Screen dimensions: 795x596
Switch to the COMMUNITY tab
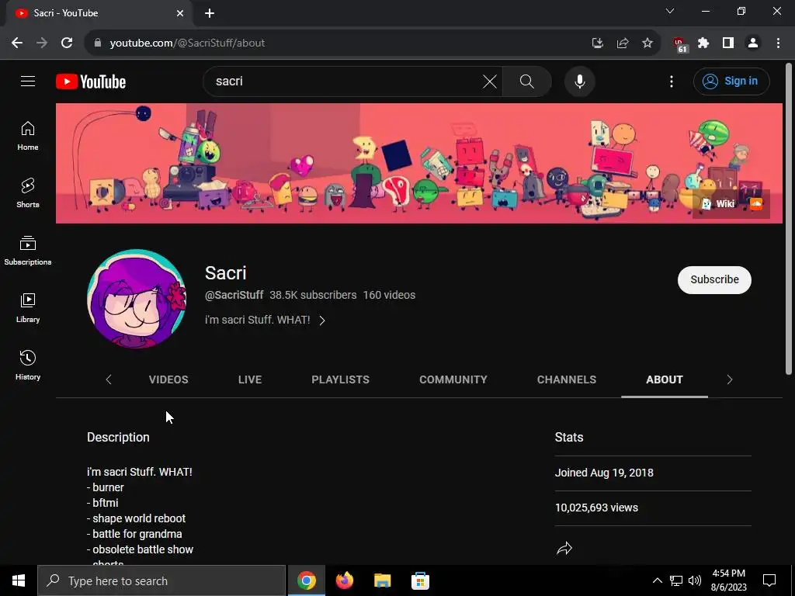pos(453,379)
